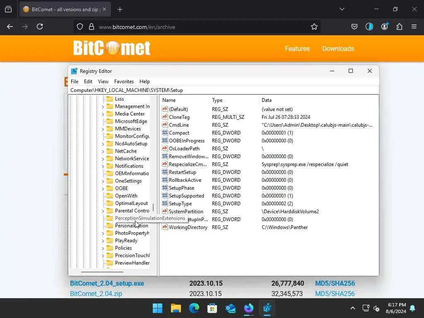Open Outlook from taskbar
This screenshot has height=318, width=424.
[x=230, y=308]
